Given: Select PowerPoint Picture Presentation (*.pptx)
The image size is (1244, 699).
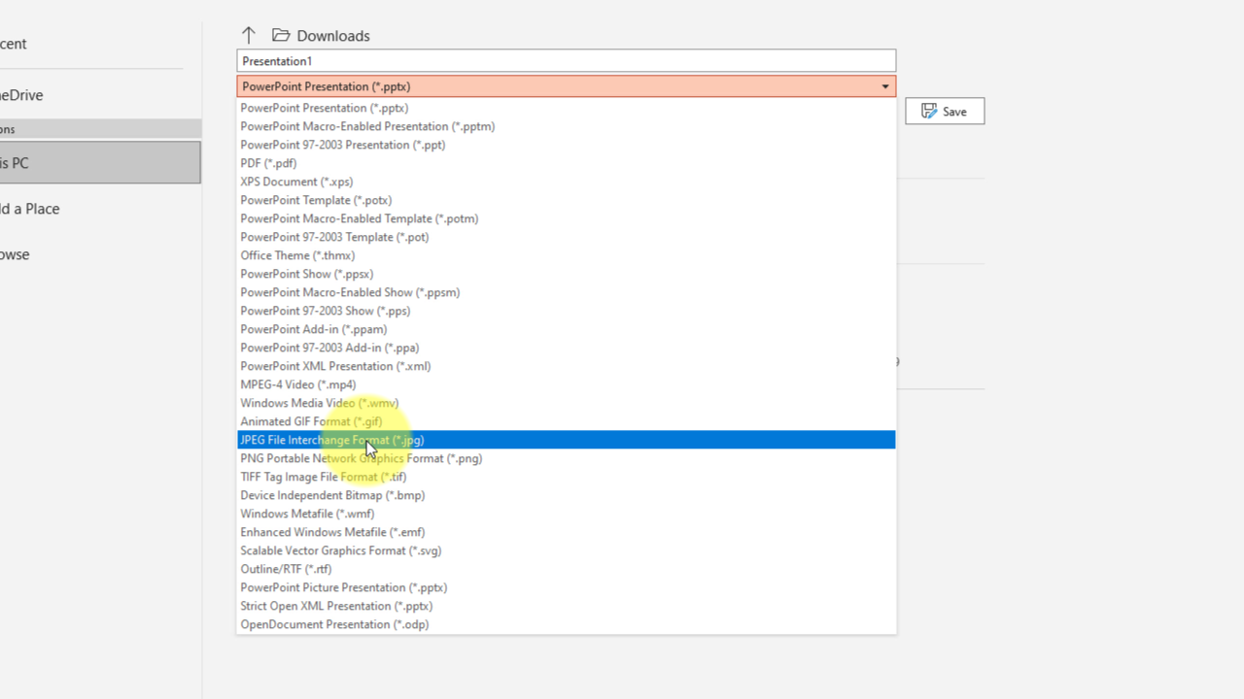Looking at the screenshot, I should (566, 587).
